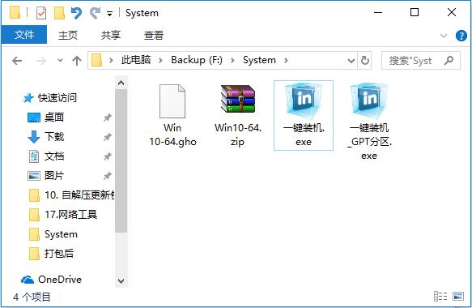Click the Undo icon in title bar

pos(76,13)
